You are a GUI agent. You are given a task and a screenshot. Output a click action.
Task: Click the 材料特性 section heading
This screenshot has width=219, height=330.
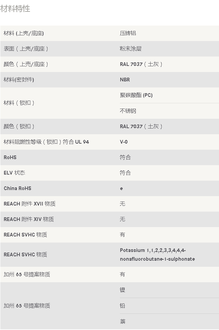(x=15, y=9)
